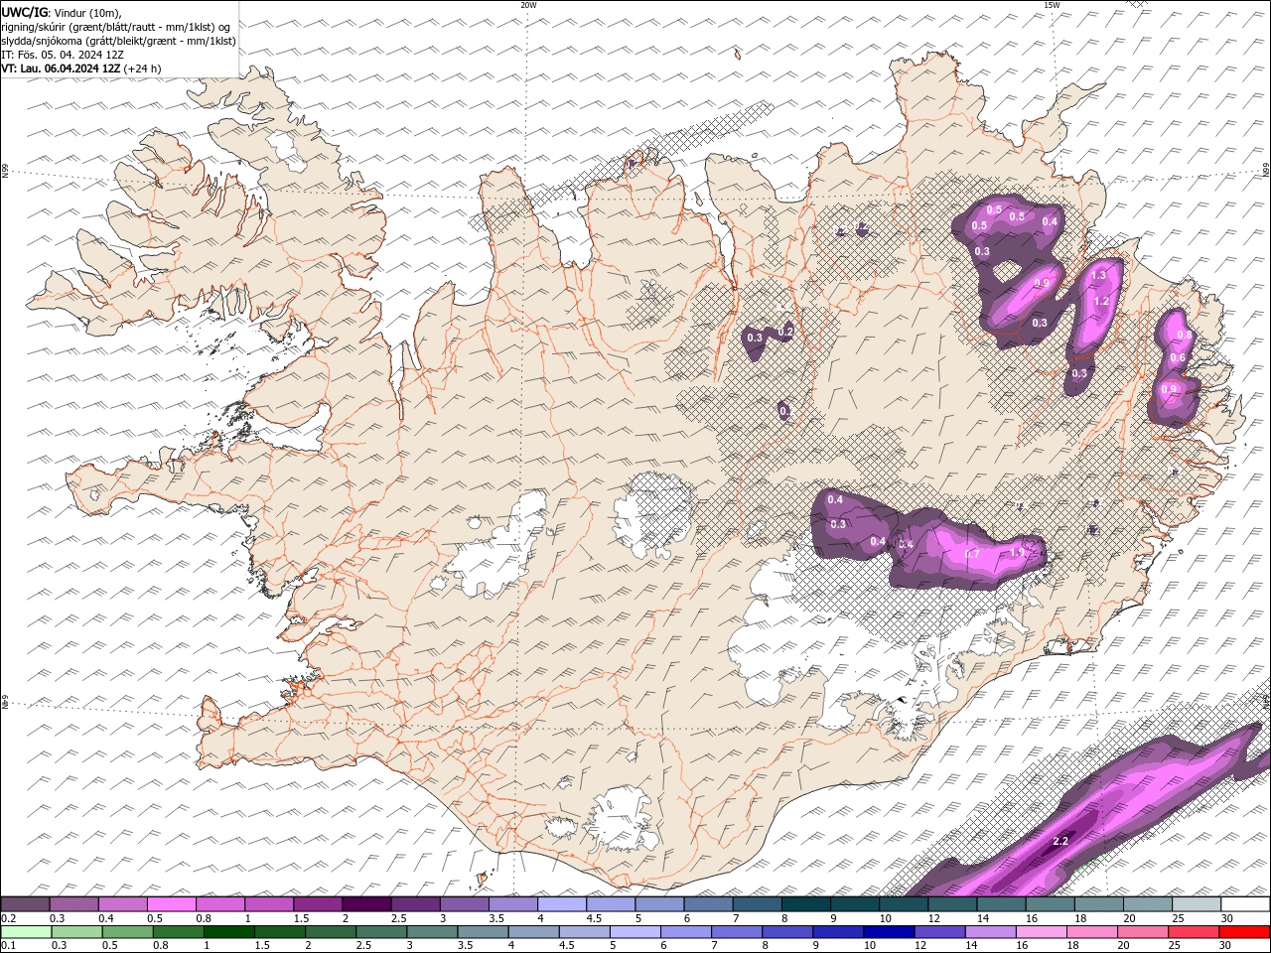Pick the white snow legend swatch at 30
This screenshot has width=1271, height=953.
point(1245,904)
